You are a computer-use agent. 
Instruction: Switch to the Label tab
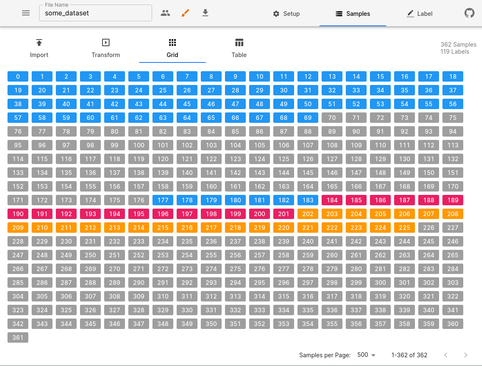420,14
